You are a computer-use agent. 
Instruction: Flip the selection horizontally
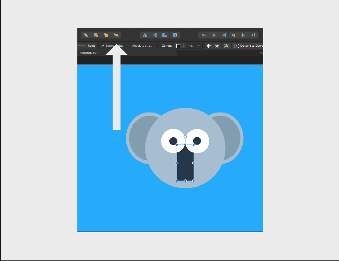145,35
